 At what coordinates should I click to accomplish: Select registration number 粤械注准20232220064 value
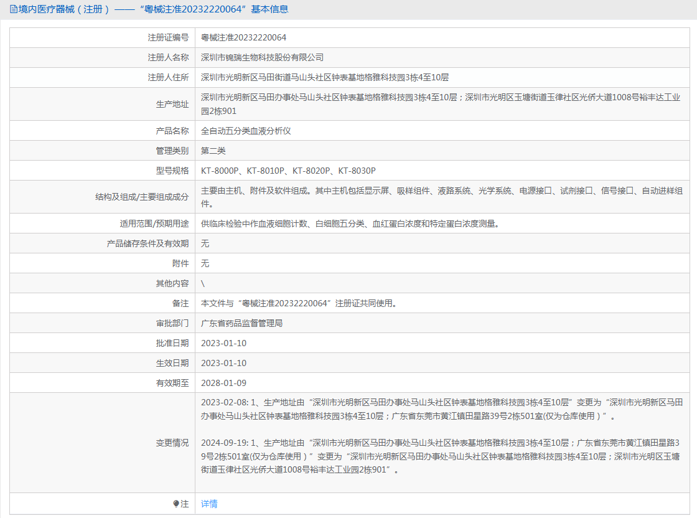click(243, 38)
